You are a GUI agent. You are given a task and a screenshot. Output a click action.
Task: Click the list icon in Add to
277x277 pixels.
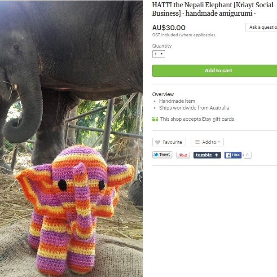tap(197, 142)
